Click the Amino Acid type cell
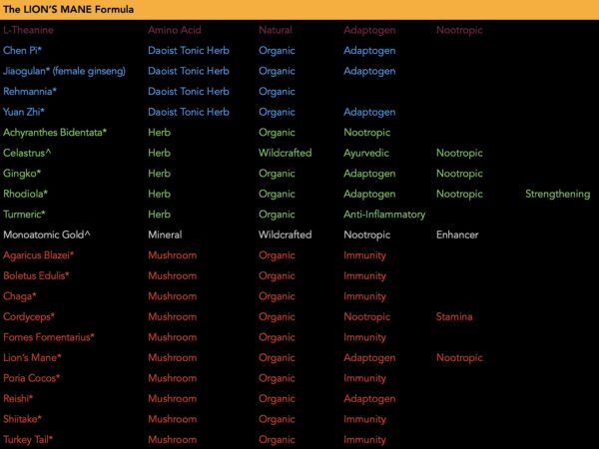Image resolution: width=599 pixels, height=449 pixels. pyautogui.click(x=174, y=29)
